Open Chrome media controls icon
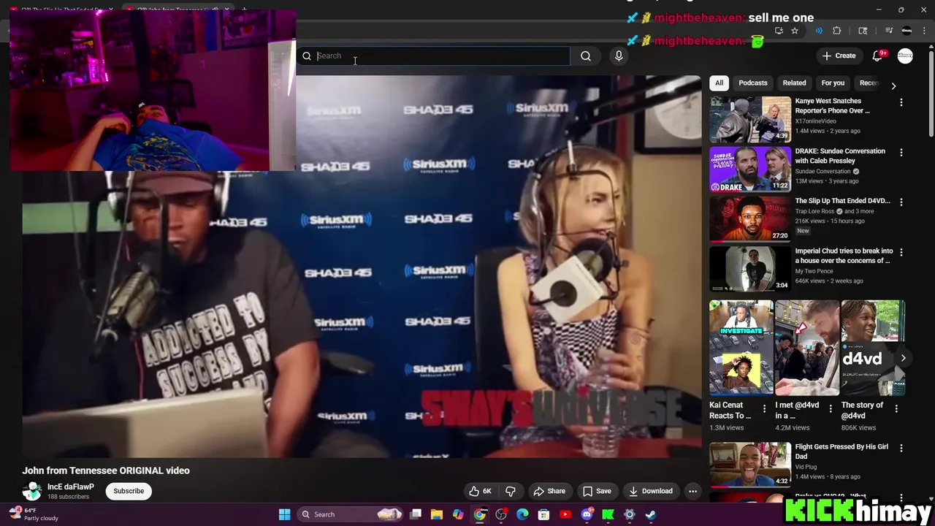 (x=889, y=31)
